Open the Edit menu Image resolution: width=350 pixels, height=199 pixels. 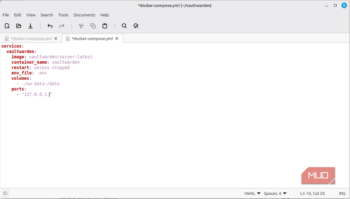[17, 15]
